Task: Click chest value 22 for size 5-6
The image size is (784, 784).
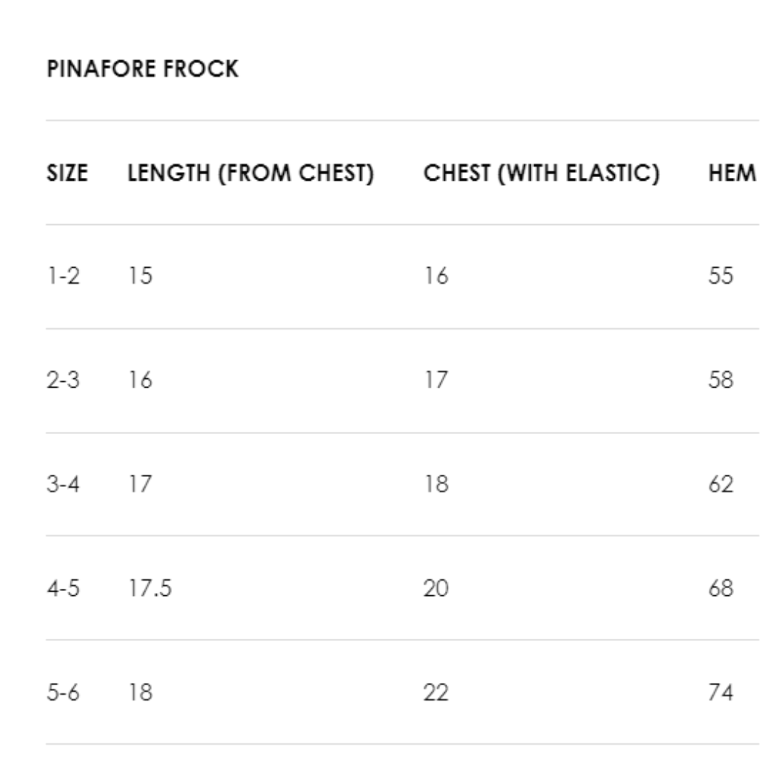Action: [436, 693]
